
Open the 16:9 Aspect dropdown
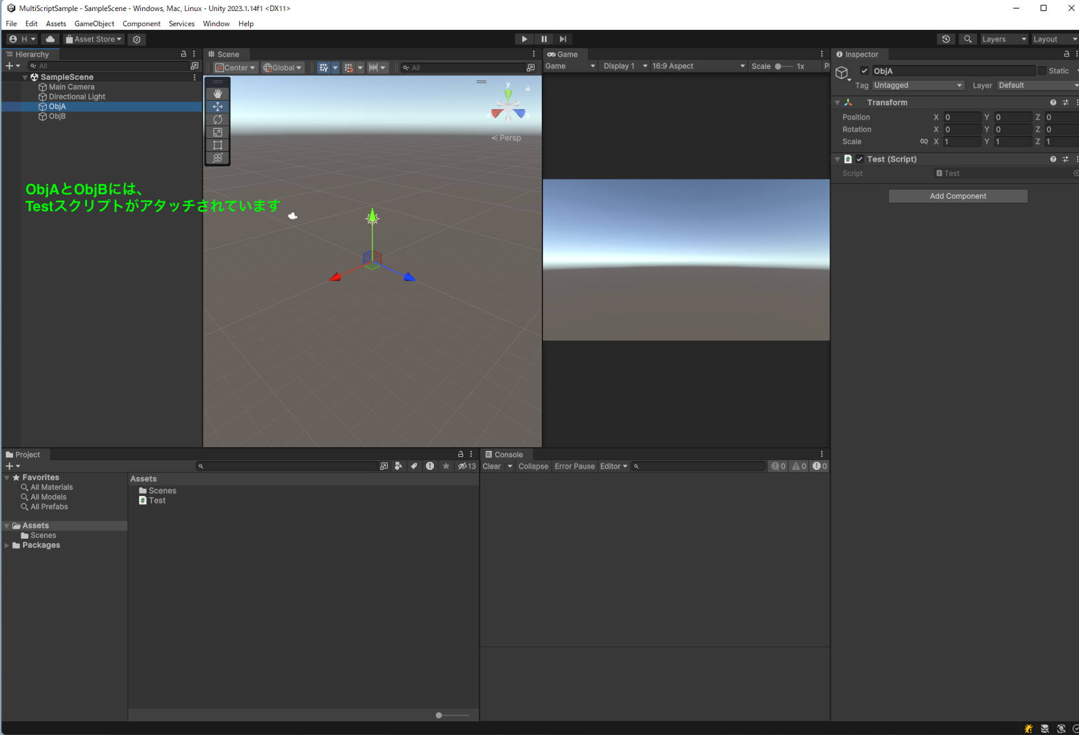tap(698, 66)
